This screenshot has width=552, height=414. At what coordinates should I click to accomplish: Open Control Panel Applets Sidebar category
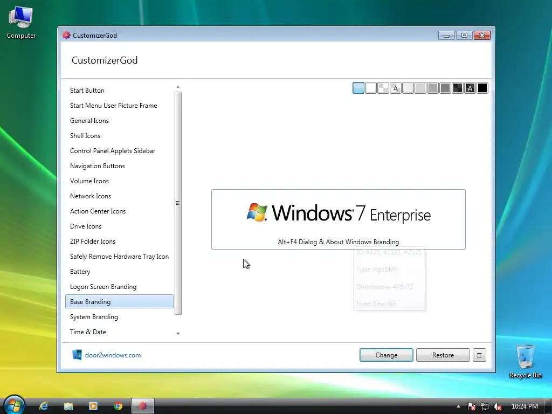coord(119,151)
